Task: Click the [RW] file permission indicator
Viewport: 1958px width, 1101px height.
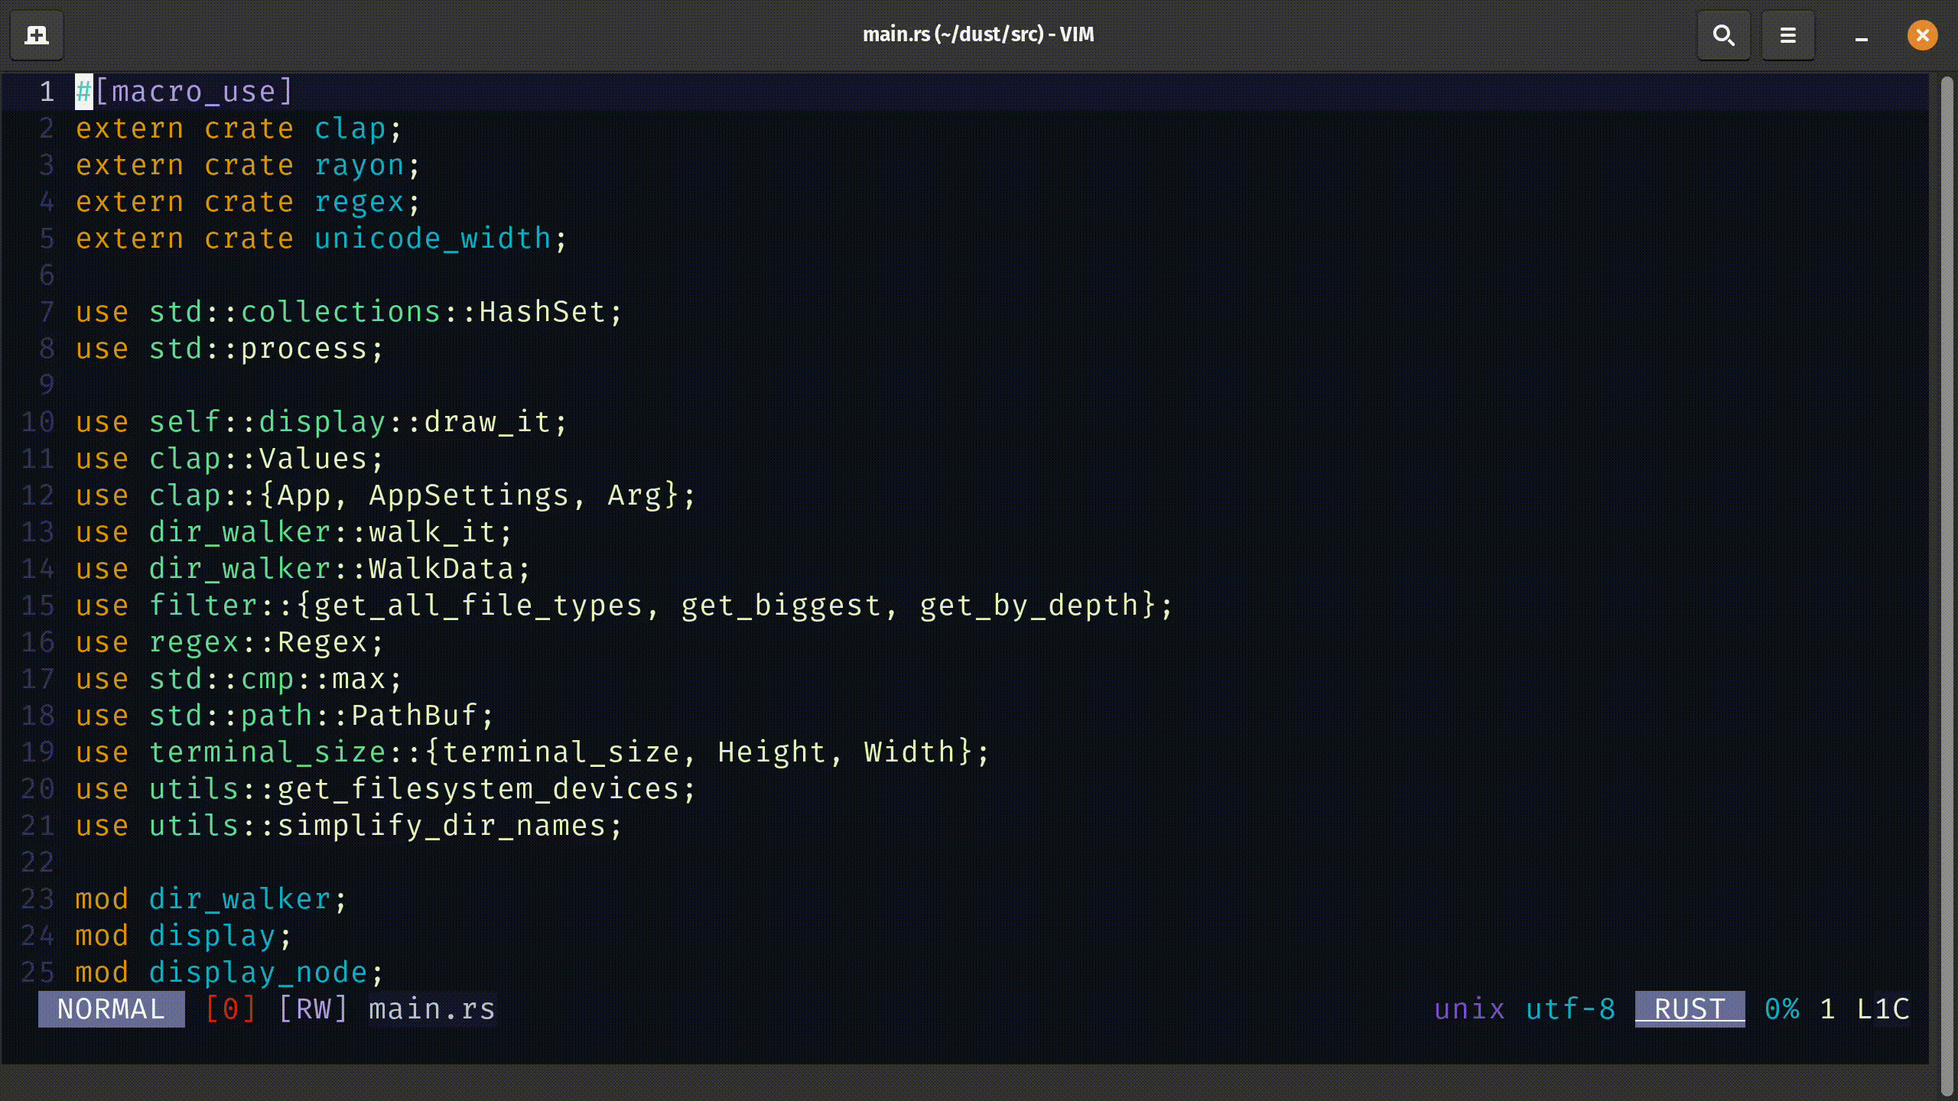Action: pos(312,1008)
